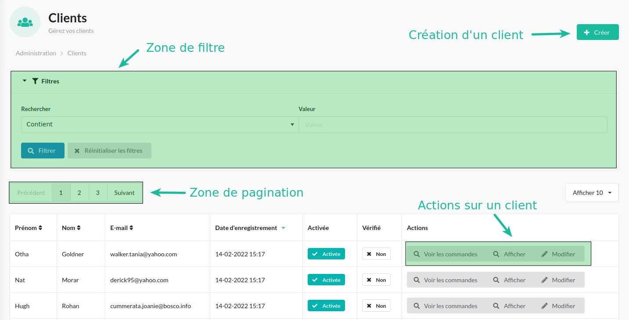Screen dimensions: 629x320
Task: Sort by the E-mail column header
Action: (122, 228)
